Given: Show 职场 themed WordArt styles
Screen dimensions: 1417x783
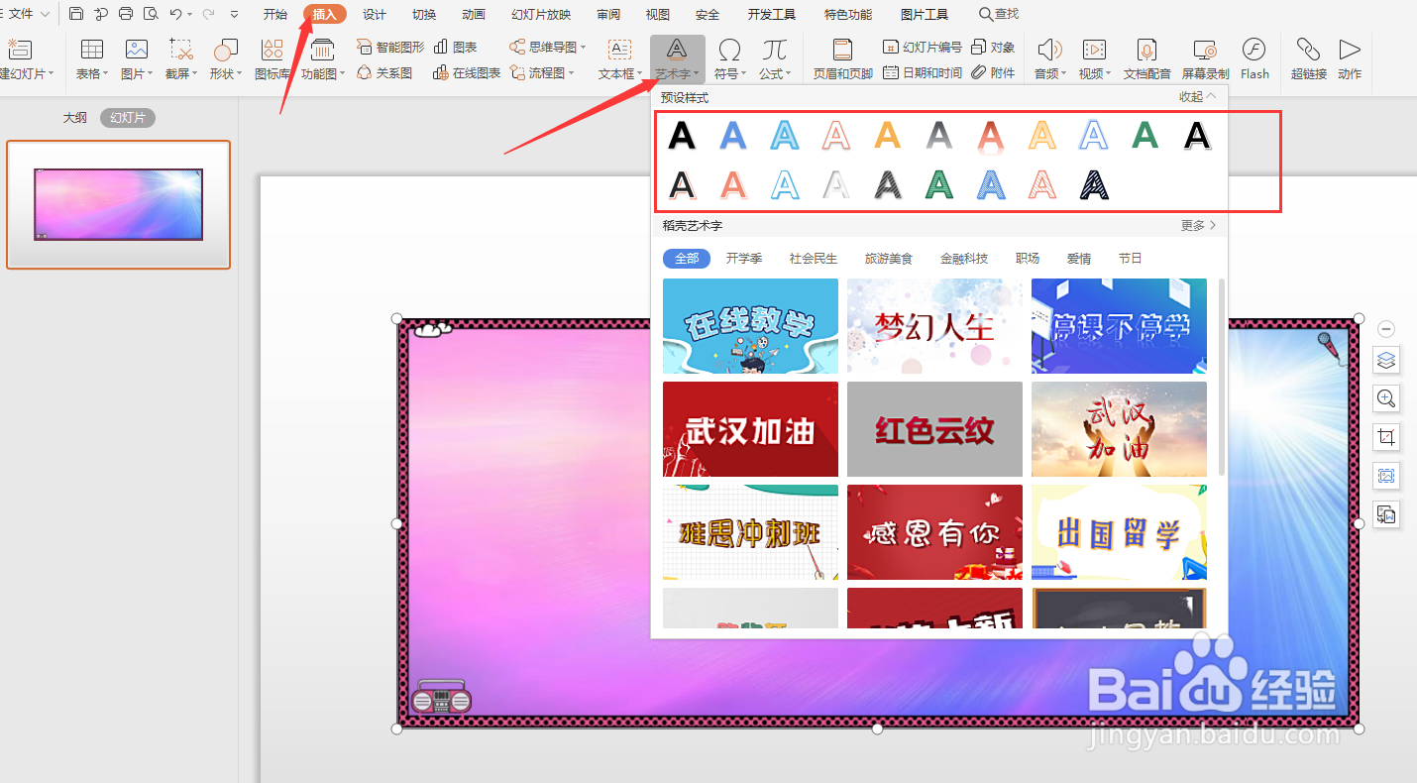Looking at the screenshot, I should pos(1027,258).
